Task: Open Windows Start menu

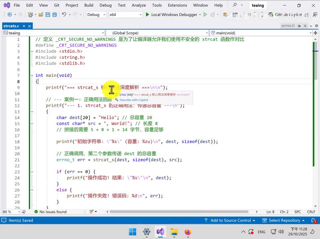Action: pos(133,232)
